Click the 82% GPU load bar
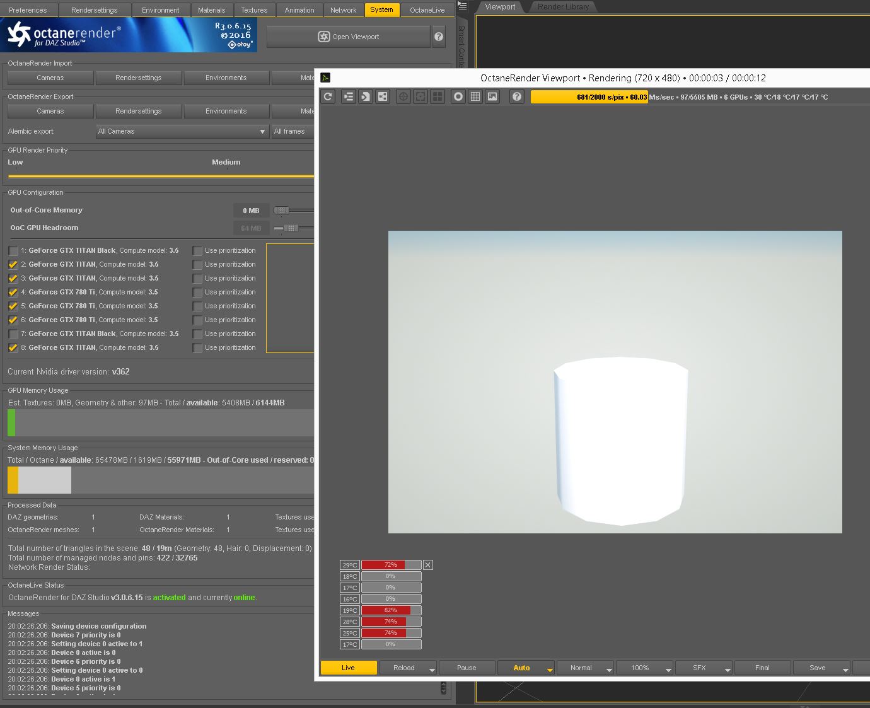This screenshot has height=708, width=870. coord(391,610)
